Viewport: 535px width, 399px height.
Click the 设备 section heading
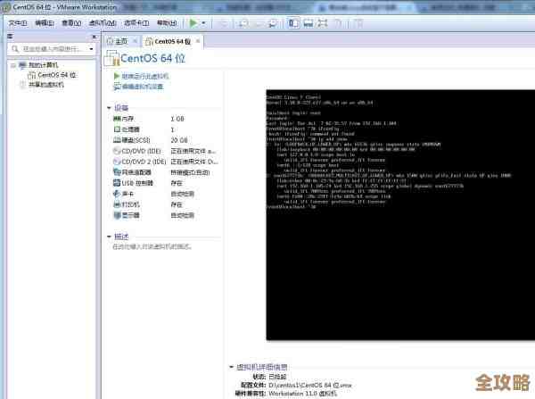121,108
